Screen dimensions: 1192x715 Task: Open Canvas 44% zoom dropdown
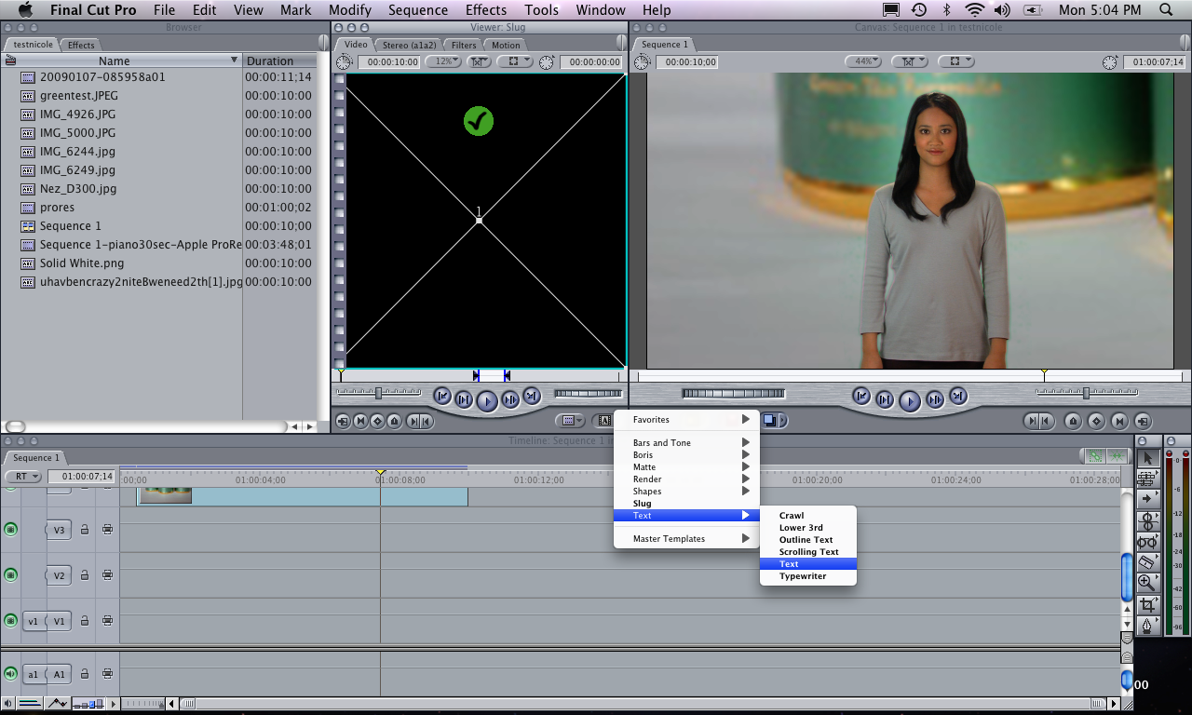862,61
